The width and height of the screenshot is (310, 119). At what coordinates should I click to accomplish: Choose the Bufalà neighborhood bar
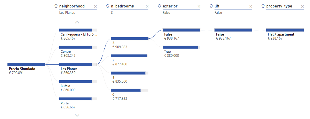tap(76, 82)
